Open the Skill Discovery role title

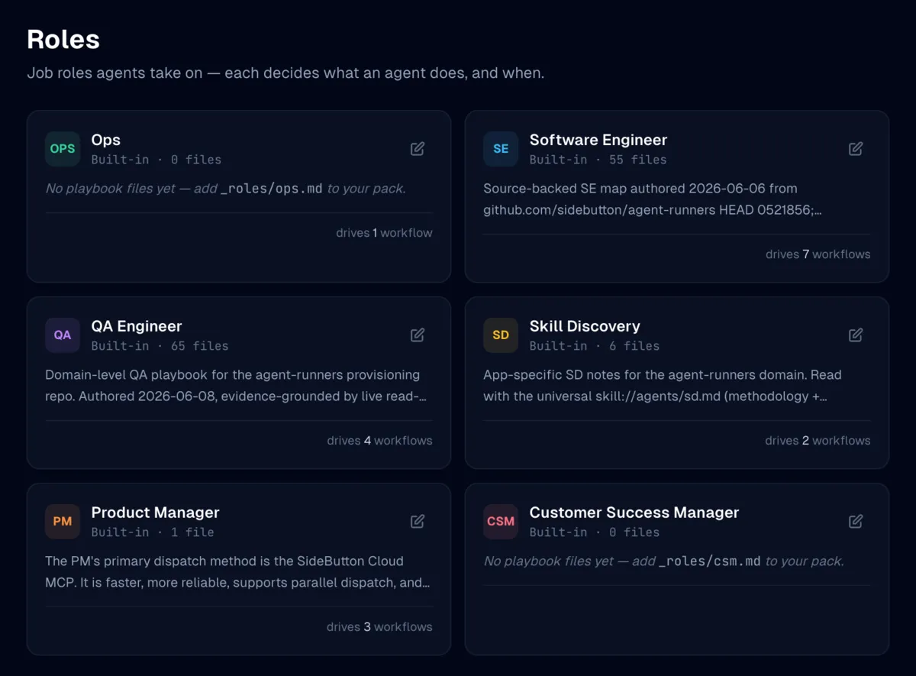tap(585, 326)
